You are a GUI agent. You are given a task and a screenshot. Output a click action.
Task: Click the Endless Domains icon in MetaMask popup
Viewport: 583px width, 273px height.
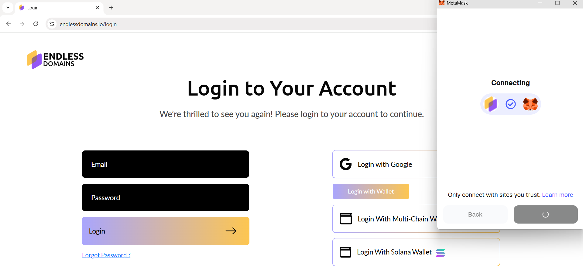[x=491, y=104]
